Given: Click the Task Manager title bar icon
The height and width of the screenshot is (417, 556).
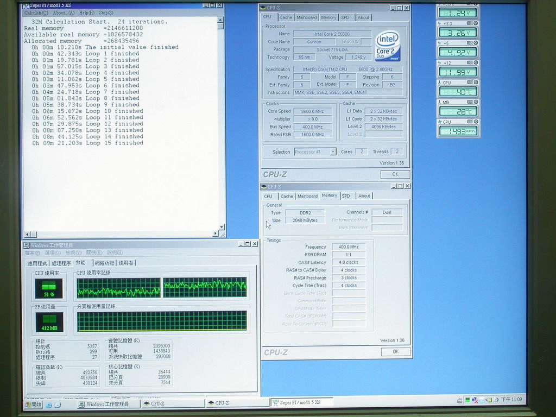Looking at the screenshot, I should point(27,245).
